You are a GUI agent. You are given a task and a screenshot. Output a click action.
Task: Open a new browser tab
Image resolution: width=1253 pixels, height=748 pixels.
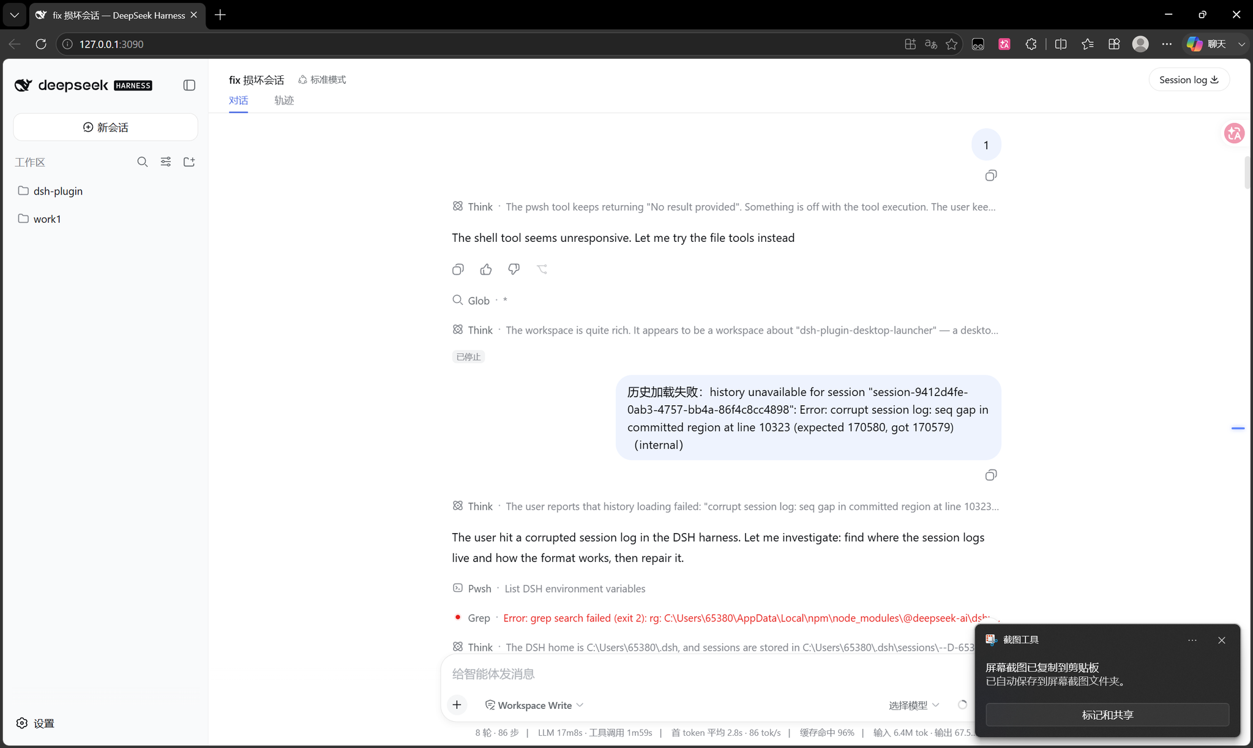point(220,15)
